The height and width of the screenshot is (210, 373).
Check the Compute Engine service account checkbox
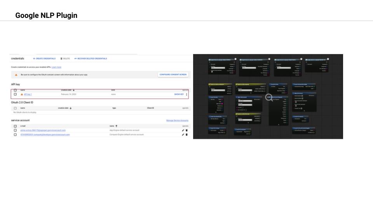click(15, 135)
